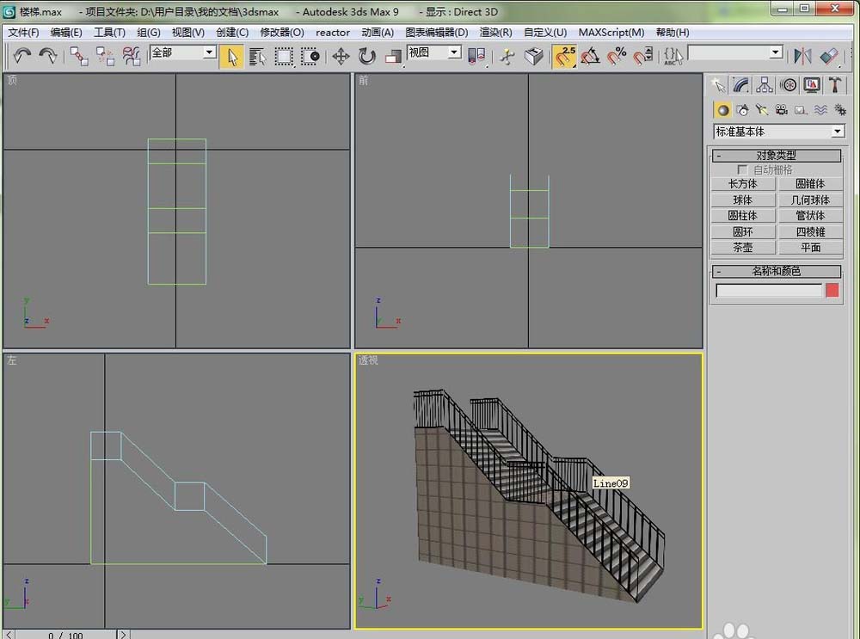The width and height of the screenshot is (860, 639).
Task: Toggle the angle snap button
Action: click(x=590, y=56)
